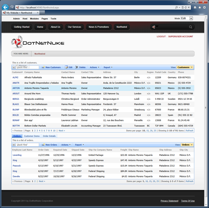The height and width of the screenshot is (208, 209).
Task: Click the site search magnifier icon
Action: 191,27
